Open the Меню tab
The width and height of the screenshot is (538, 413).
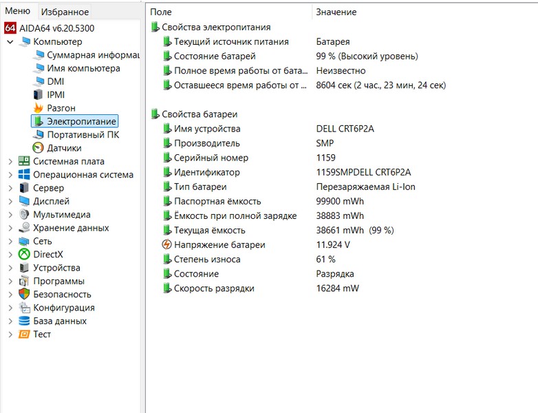point(17,11)
